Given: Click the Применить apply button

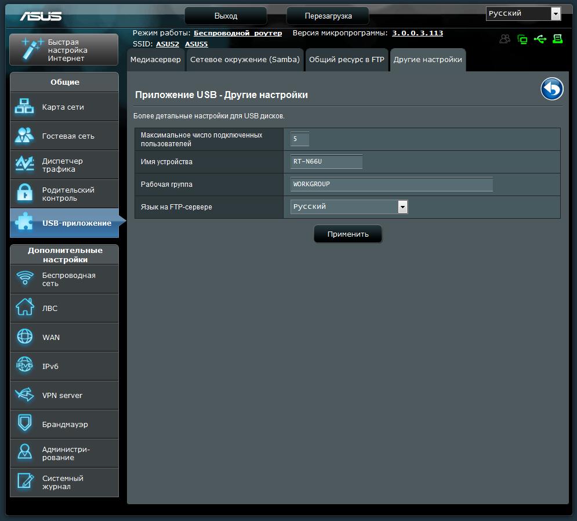Looking at the screenshot, I should [x=348, y=234].
